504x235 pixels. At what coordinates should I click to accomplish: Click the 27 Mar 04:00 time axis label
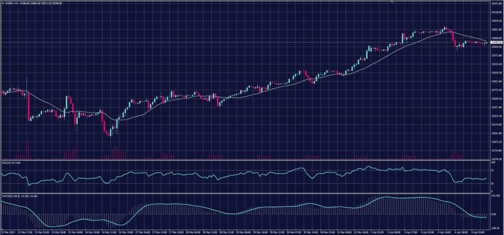[x=143, y=231]
